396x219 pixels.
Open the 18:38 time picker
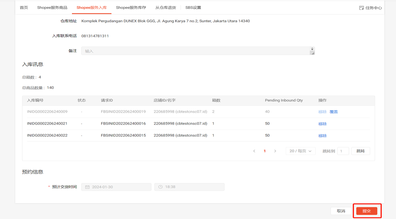189,187
